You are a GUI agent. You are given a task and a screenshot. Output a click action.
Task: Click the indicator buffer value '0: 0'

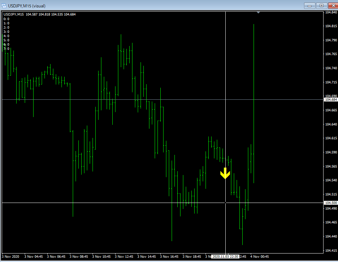pos(6,19)
